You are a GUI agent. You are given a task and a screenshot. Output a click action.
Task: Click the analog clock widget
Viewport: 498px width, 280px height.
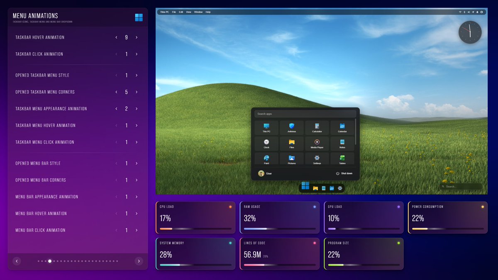coord(470,32)
